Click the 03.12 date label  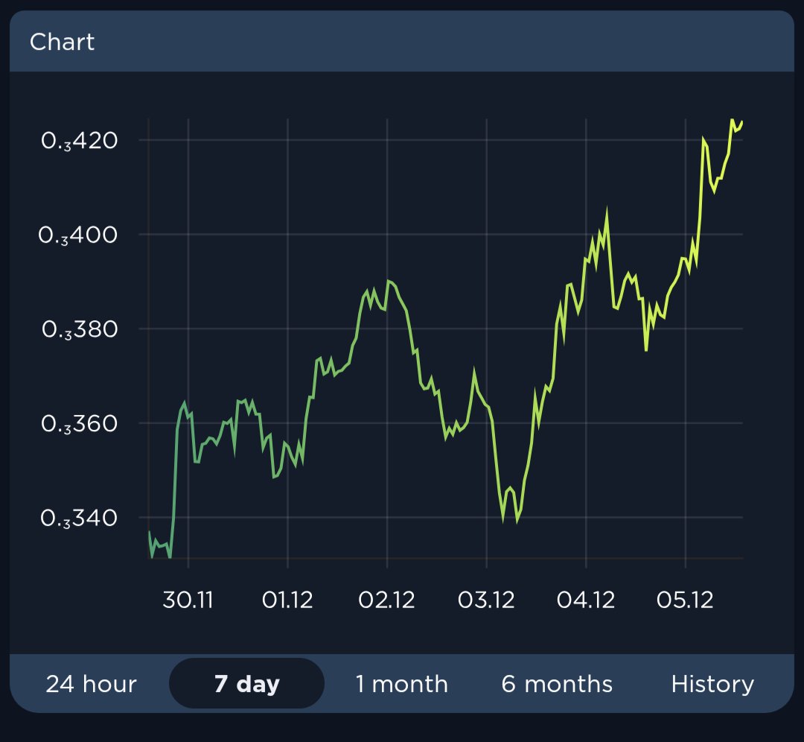486,600
